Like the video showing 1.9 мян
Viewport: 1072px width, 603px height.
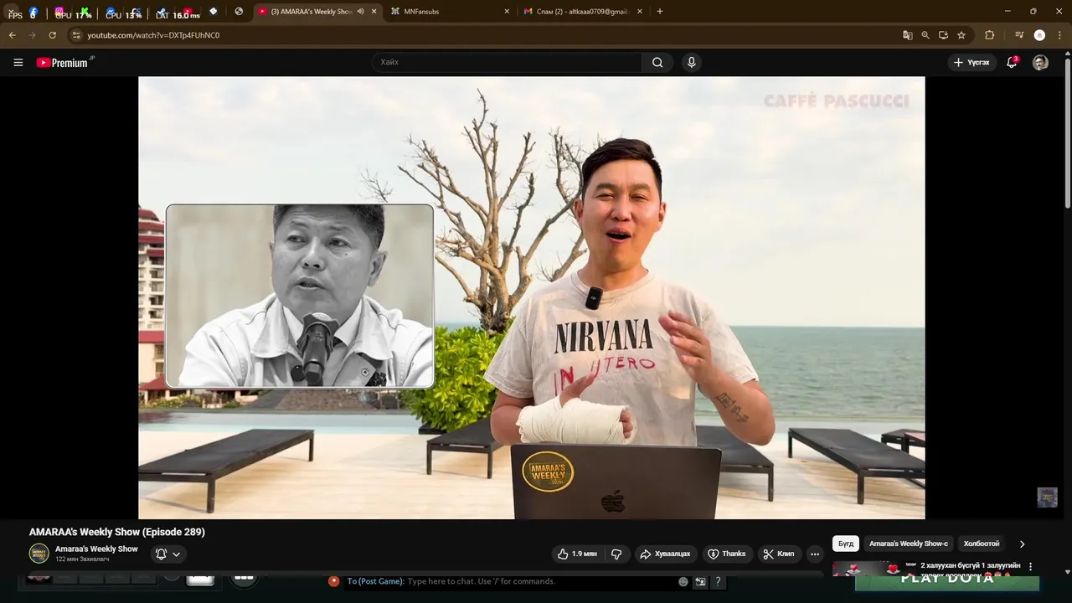pyautogui.click(x=577, y=554)
